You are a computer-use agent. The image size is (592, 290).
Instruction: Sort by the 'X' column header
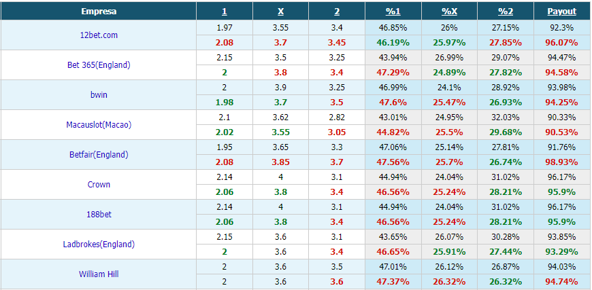[x=280, y=12]
